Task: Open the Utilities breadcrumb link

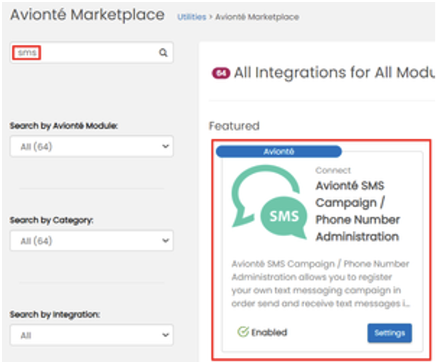Action: point(192,17)
